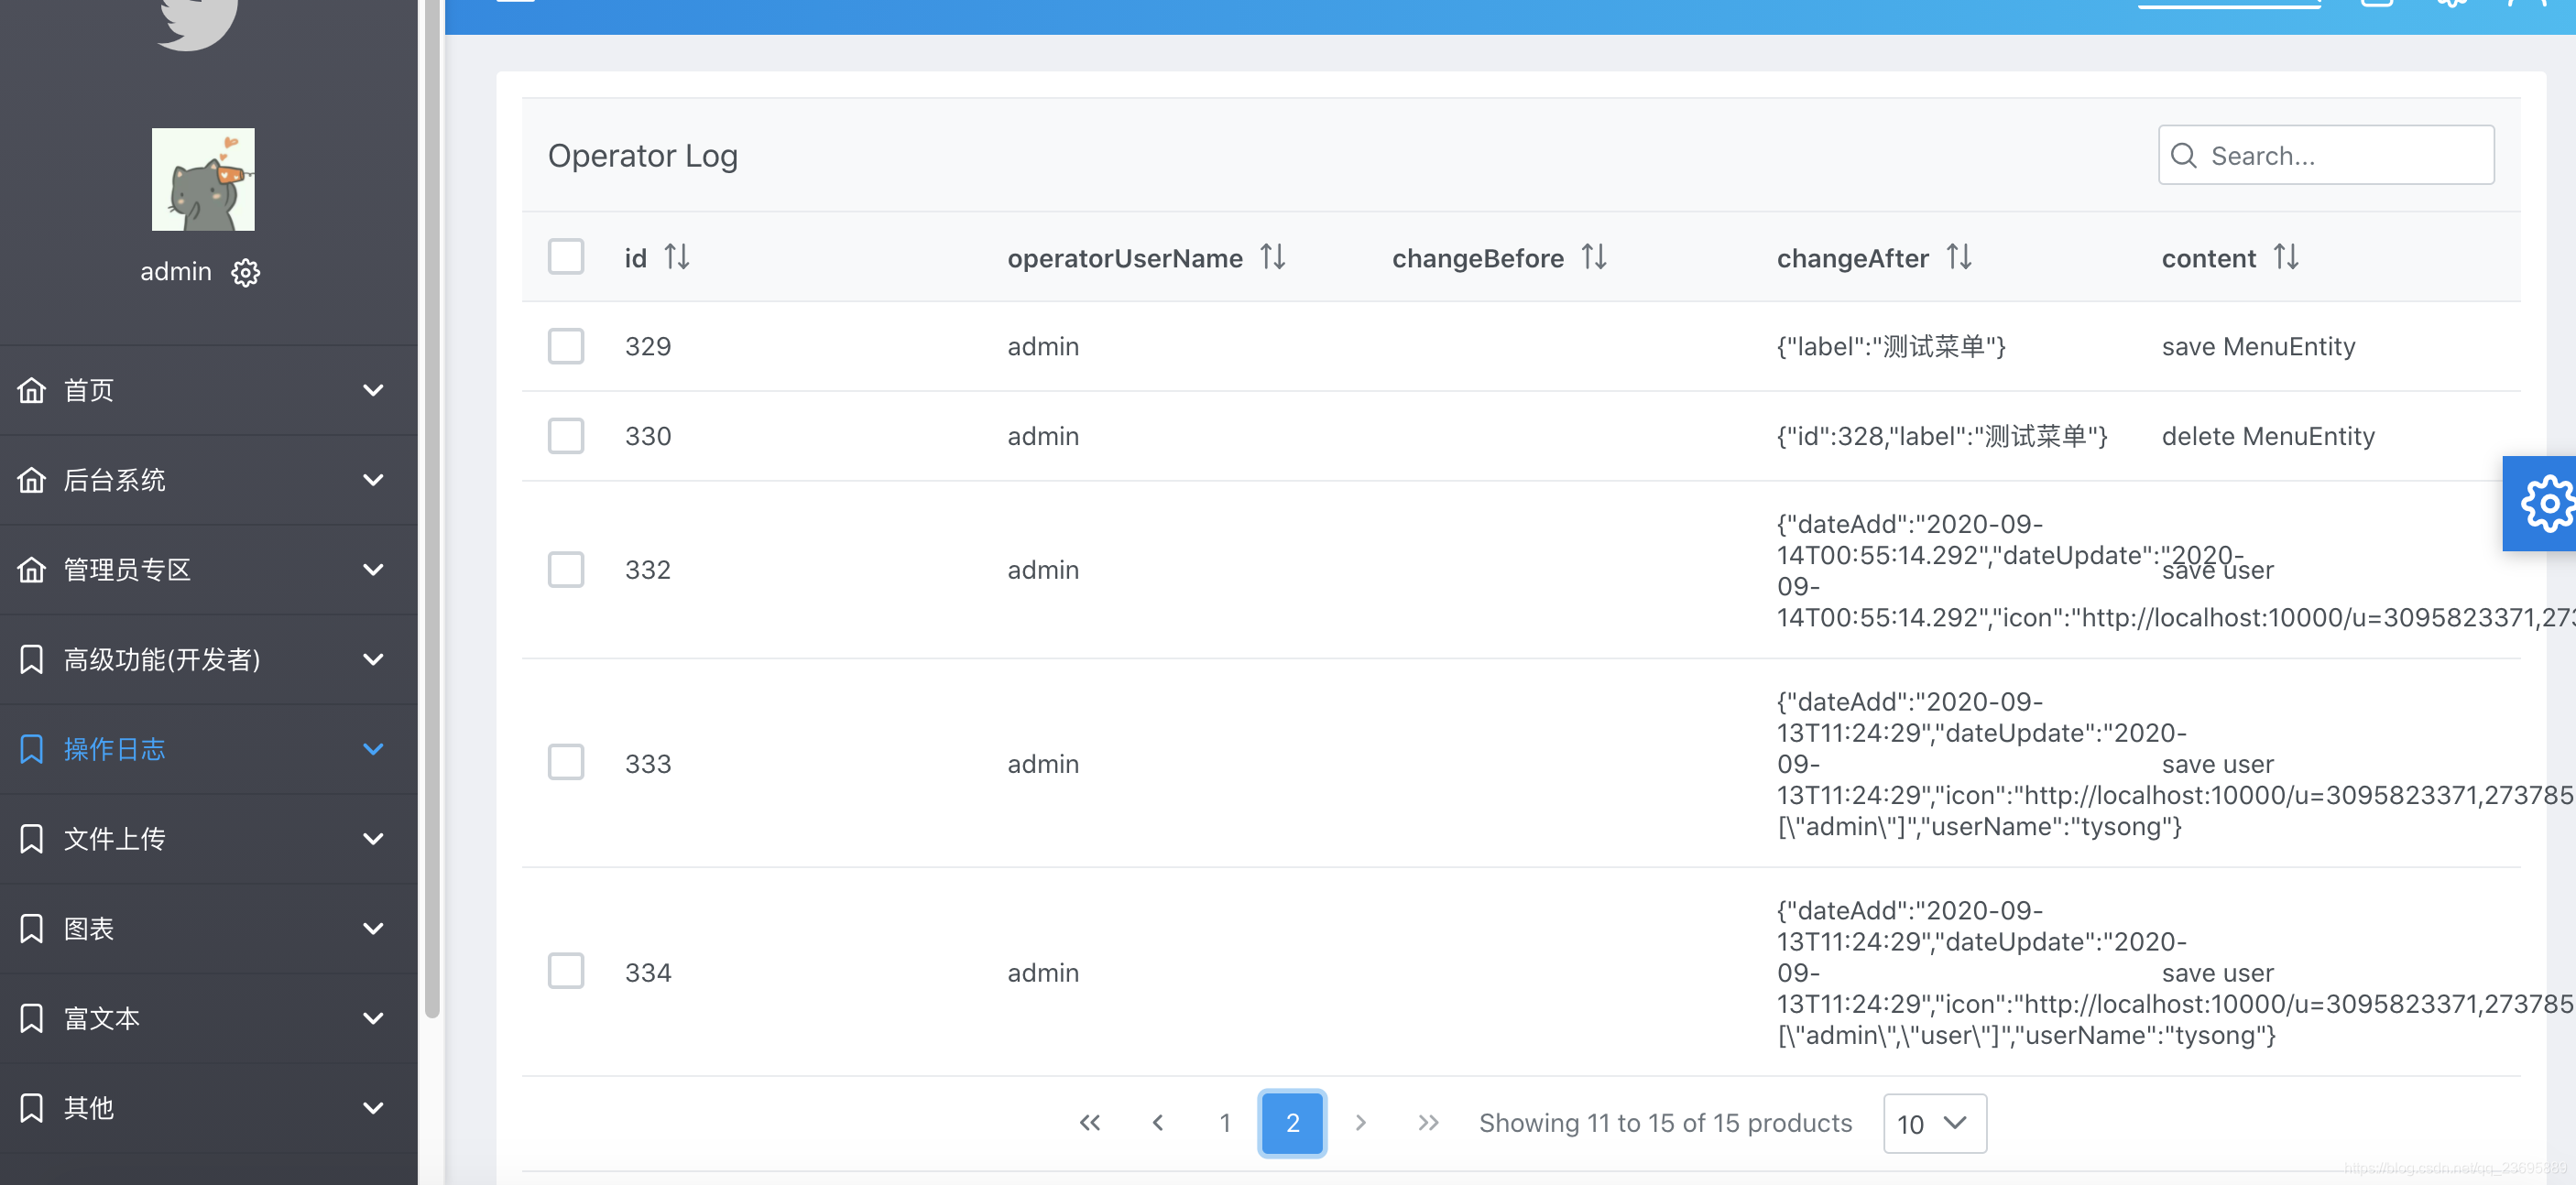Go to first page with double-left arrow
The image size is (2576, 1185).
click(1090, 1123)
